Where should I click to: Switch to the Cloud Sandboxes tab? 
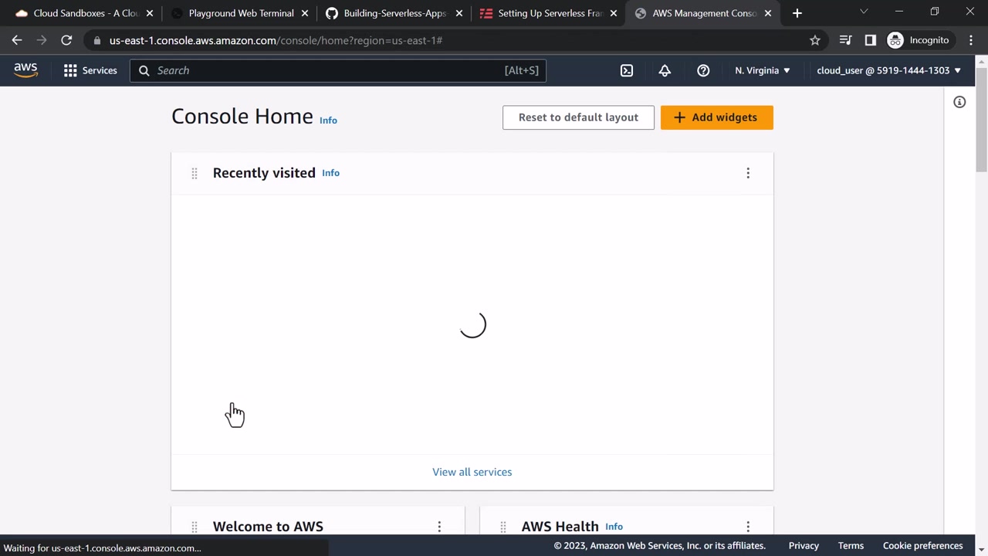point(85,13)
